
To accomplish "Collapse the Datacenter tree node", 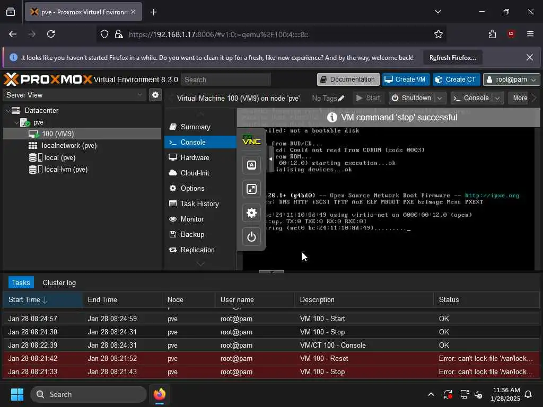I will [8, 111].
